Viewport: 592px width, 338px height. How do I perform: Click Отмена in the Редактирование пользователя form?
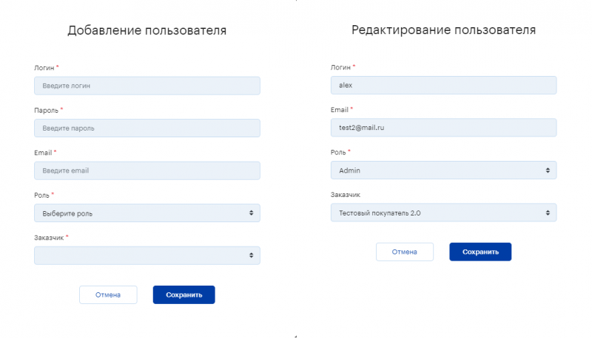404,252
